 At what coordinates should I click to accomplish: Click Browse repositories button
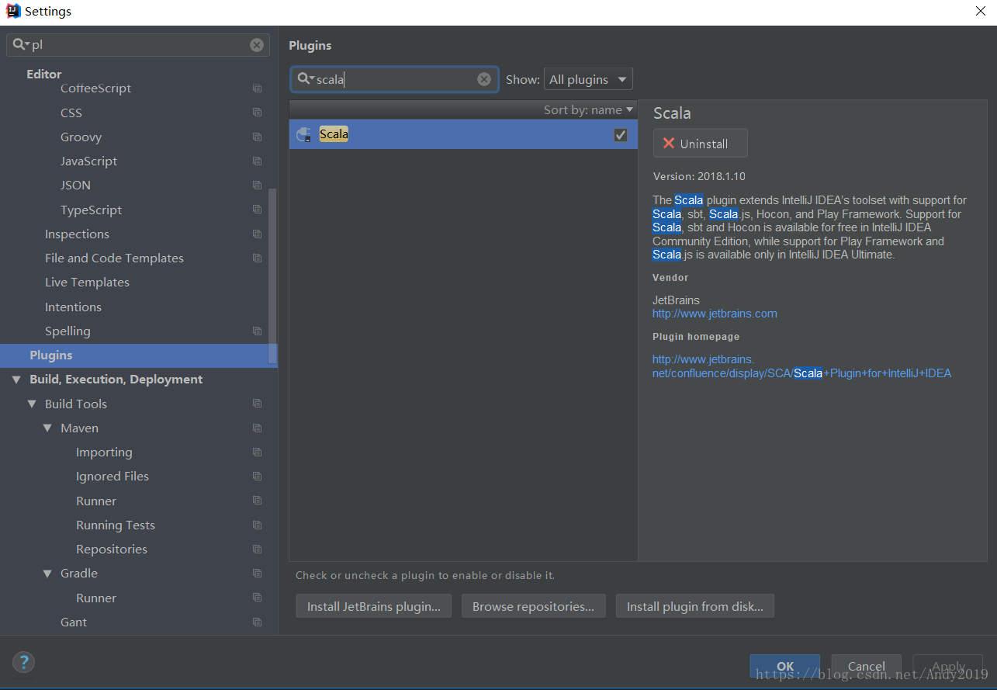[x=533, y=606]
